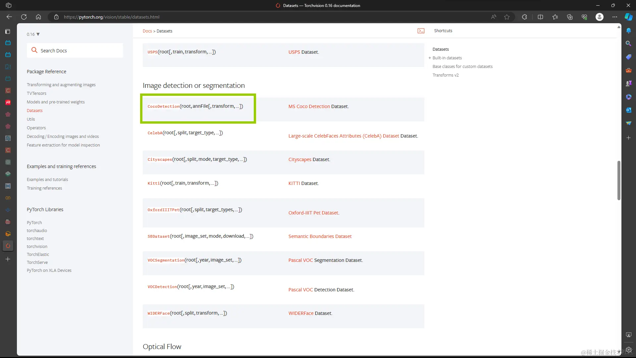Click the browser Refresh icon
Viewport: 636px width, 358px height.
pyautogui.click(x=24, y=17)
